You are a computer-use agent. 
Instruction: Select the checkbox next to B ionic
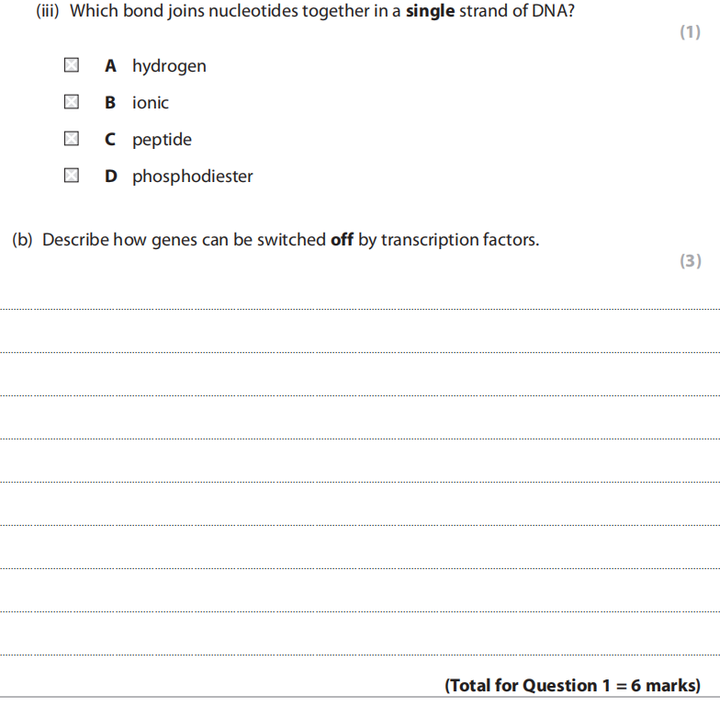pyautogui.click(x=71, y=102)
